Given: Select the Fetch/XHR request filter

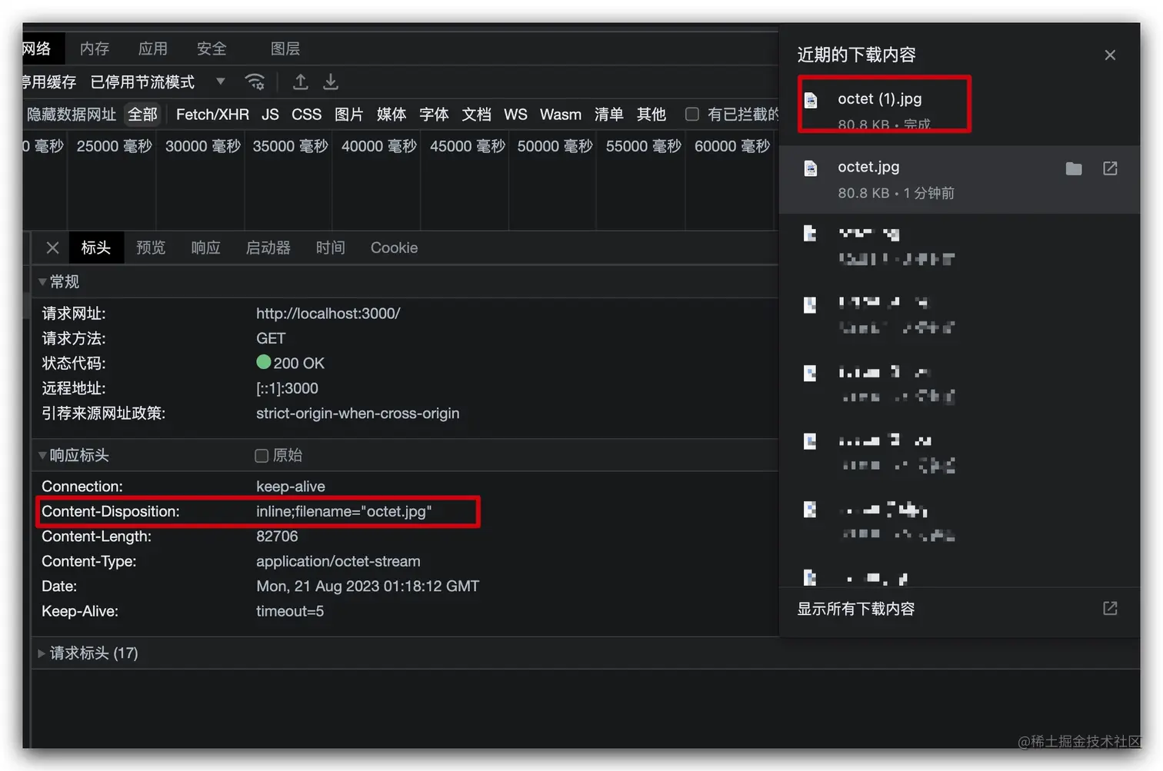Looking at the screenshot, I should pyautogui.click(x=212, y=114).
